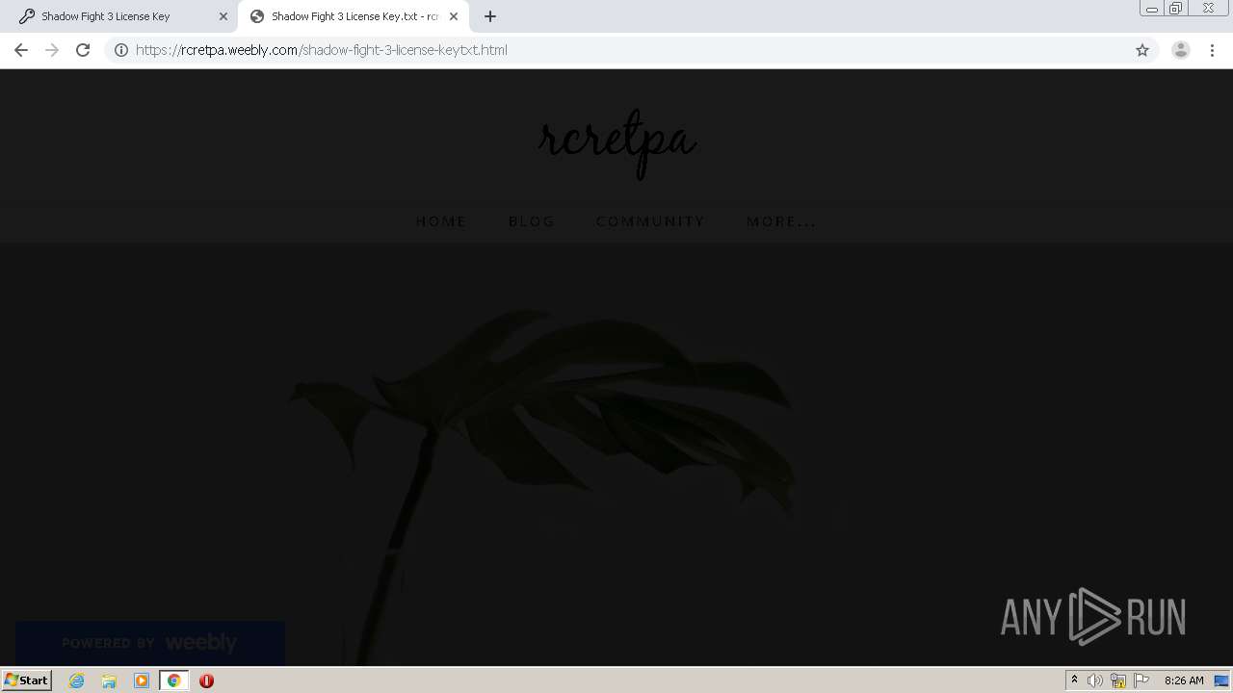Screen dimensions: 1233x693
Task: Select the Shadow Fight 3 License Key.txt tab
Action: [354, 16]
